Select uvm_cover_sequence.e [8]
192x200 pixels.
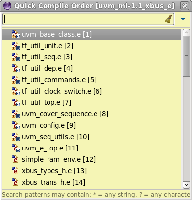[x=92, y=114]
